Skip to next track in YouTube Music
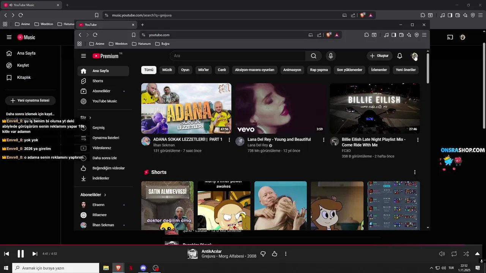This screenshot has height=273, width=486. click(x=35, y=254)
